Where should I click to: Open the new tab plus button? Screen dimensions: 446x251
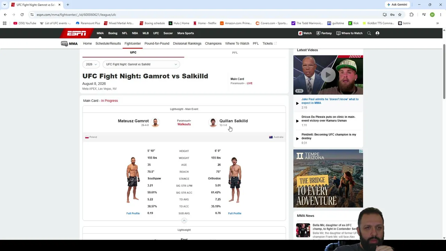pyautogui.click(x=68, y=5)
